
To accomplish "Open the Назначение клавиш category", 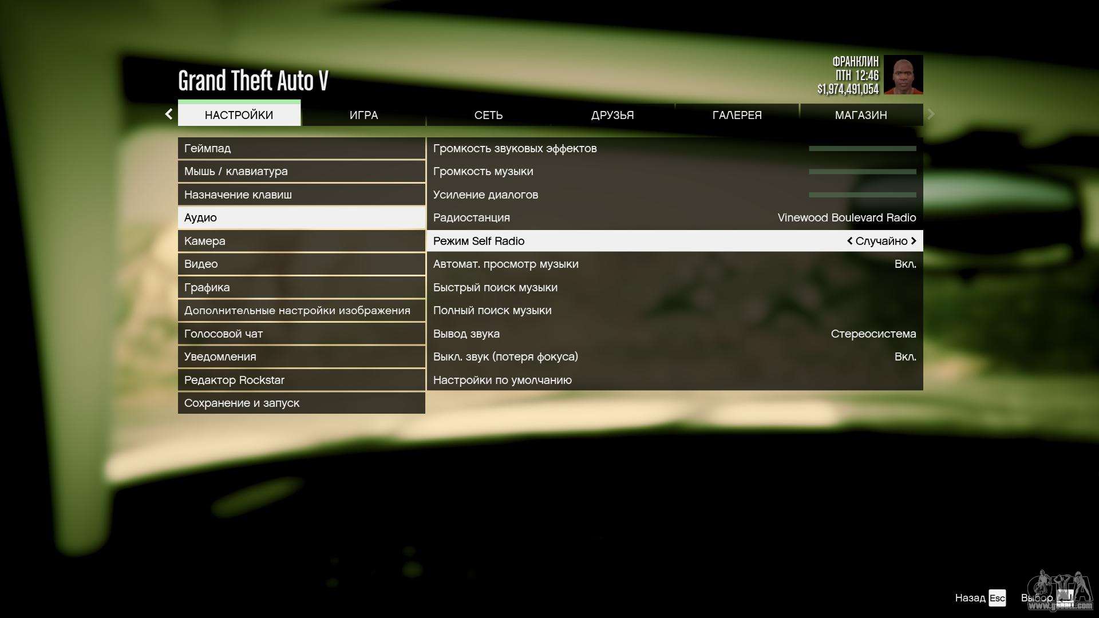I will click(x=302, y=195).
